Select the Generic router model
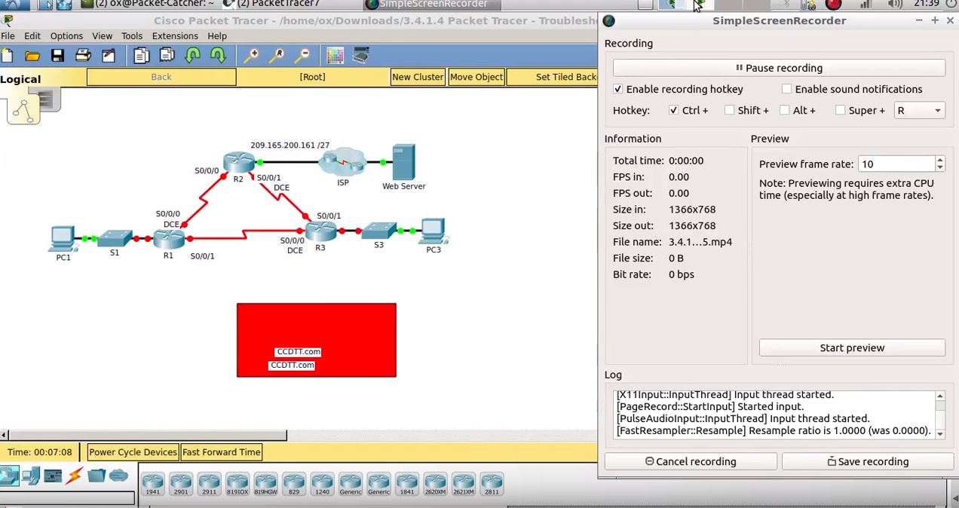The height and width of the screenshot is (508, 959). pyautogui.click(x=350, y=484)
